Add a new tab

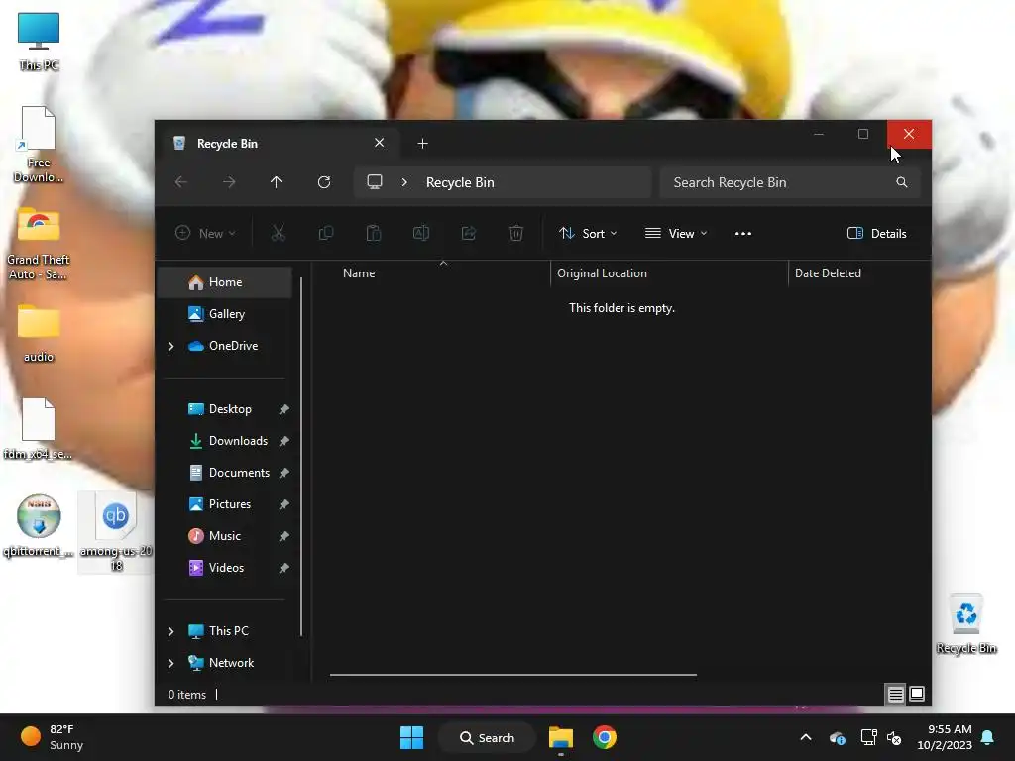tap(422, 144)
